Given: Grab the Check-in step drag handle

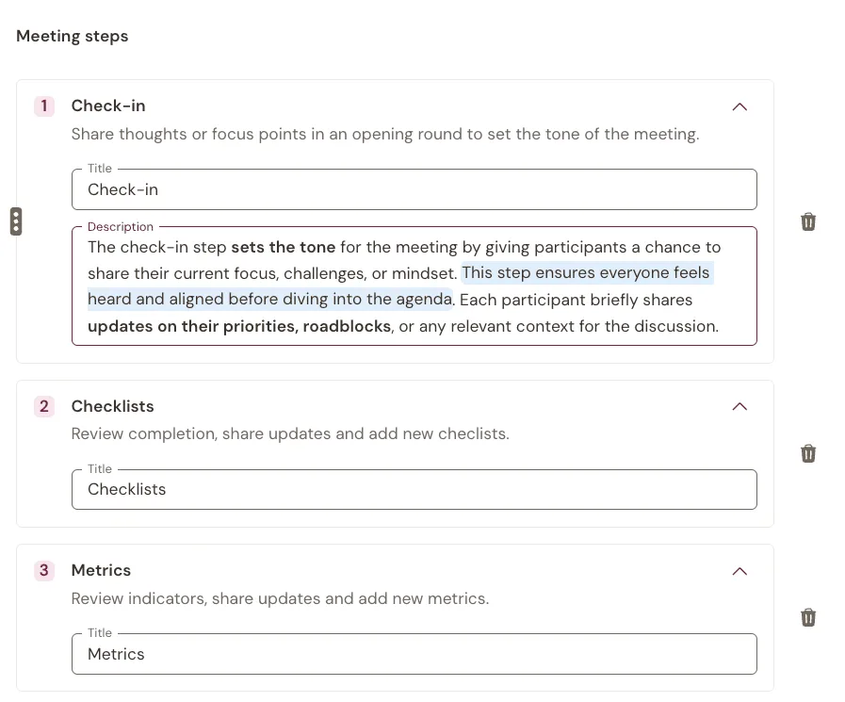Looking at the screenshot, I should pyautogui.click(x=16, y=221).
